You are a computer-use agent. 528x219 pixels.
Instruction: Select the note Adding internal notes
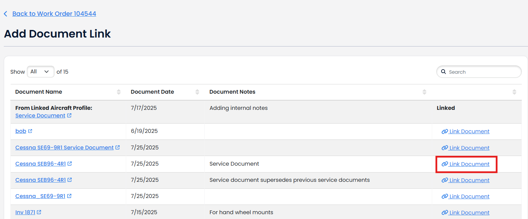(x=238, y=108)
